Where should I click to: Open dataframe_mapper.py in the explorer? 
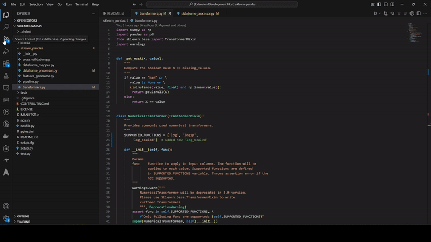pos(38,65)
